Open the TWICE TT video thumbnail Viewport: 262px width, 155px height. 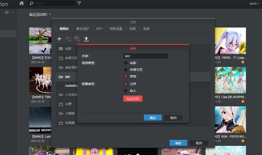coord(230,41)
